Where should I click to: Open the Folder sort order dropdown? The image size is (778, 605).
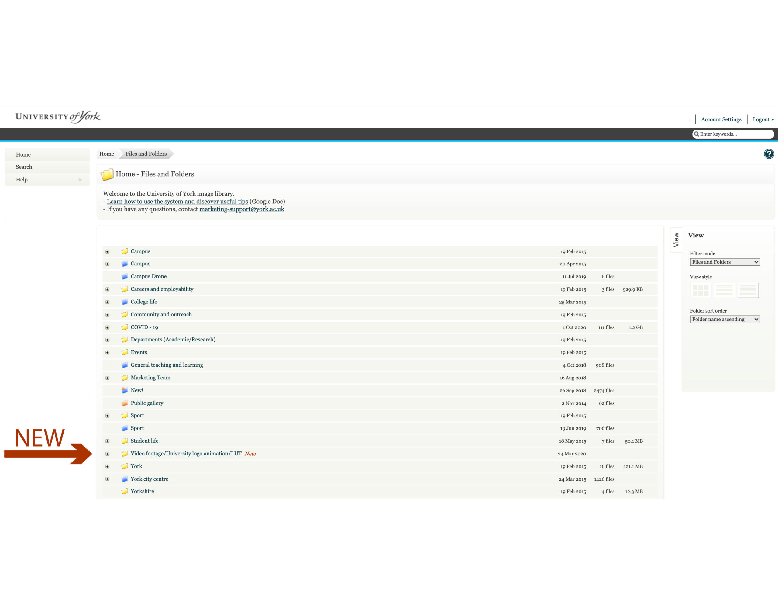[725, 319]
